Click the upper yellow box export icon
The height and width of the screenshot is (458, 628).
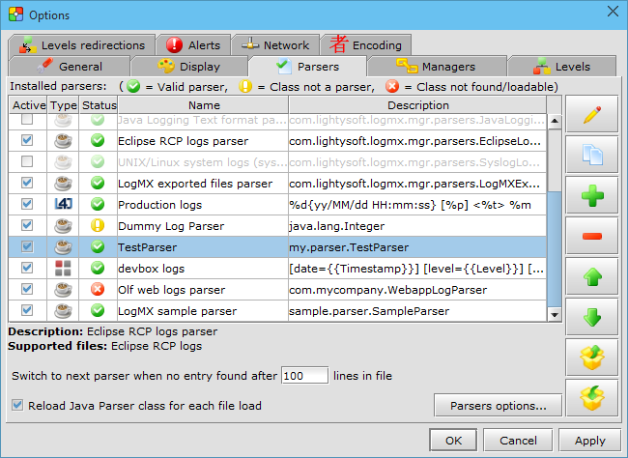[591, 358]
